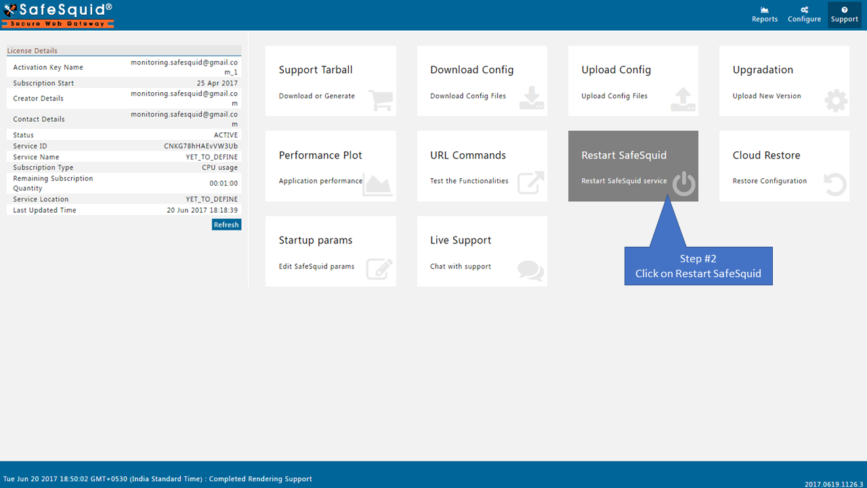The image size is (867, 488).
Task: Open the Support Tarball tile title
Action: pyautogui.click(x=316, y=70)
